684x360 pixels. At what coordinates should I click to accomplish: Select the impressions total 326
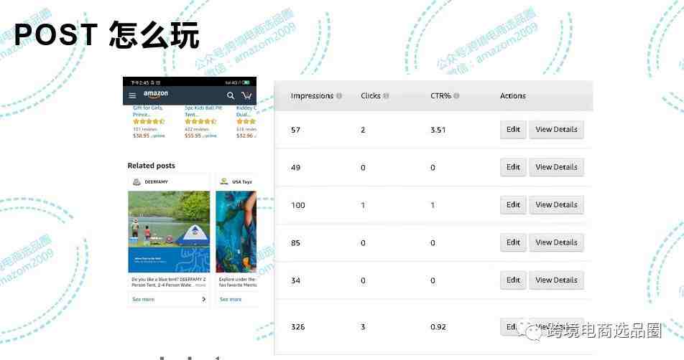(298, 327)
